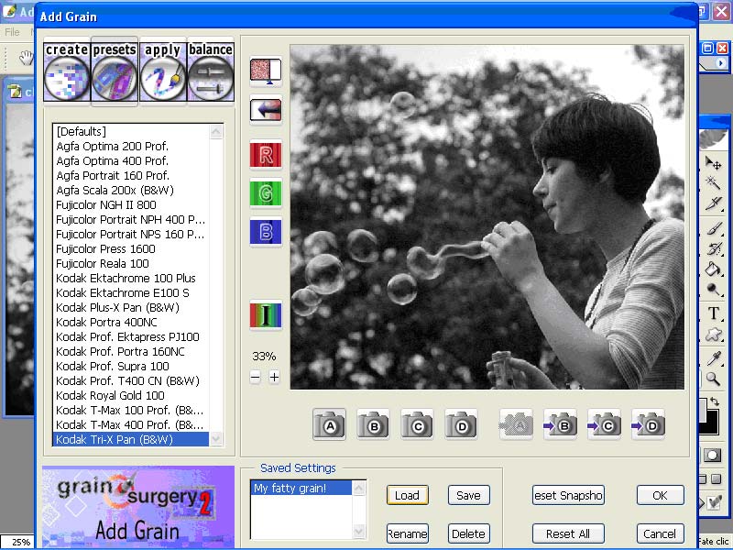The height and width of the screenshot is (550, 733).
Task: Click the left arrow icon above R
Action: pos(266,110)
